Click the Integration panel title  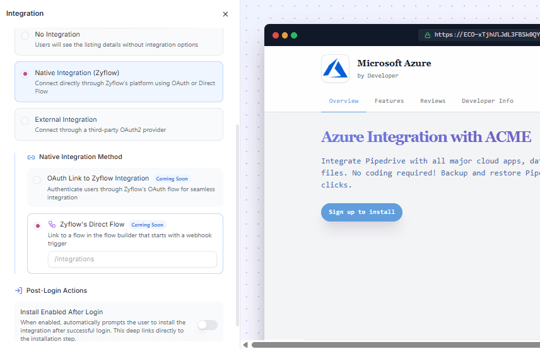(25, 13)
